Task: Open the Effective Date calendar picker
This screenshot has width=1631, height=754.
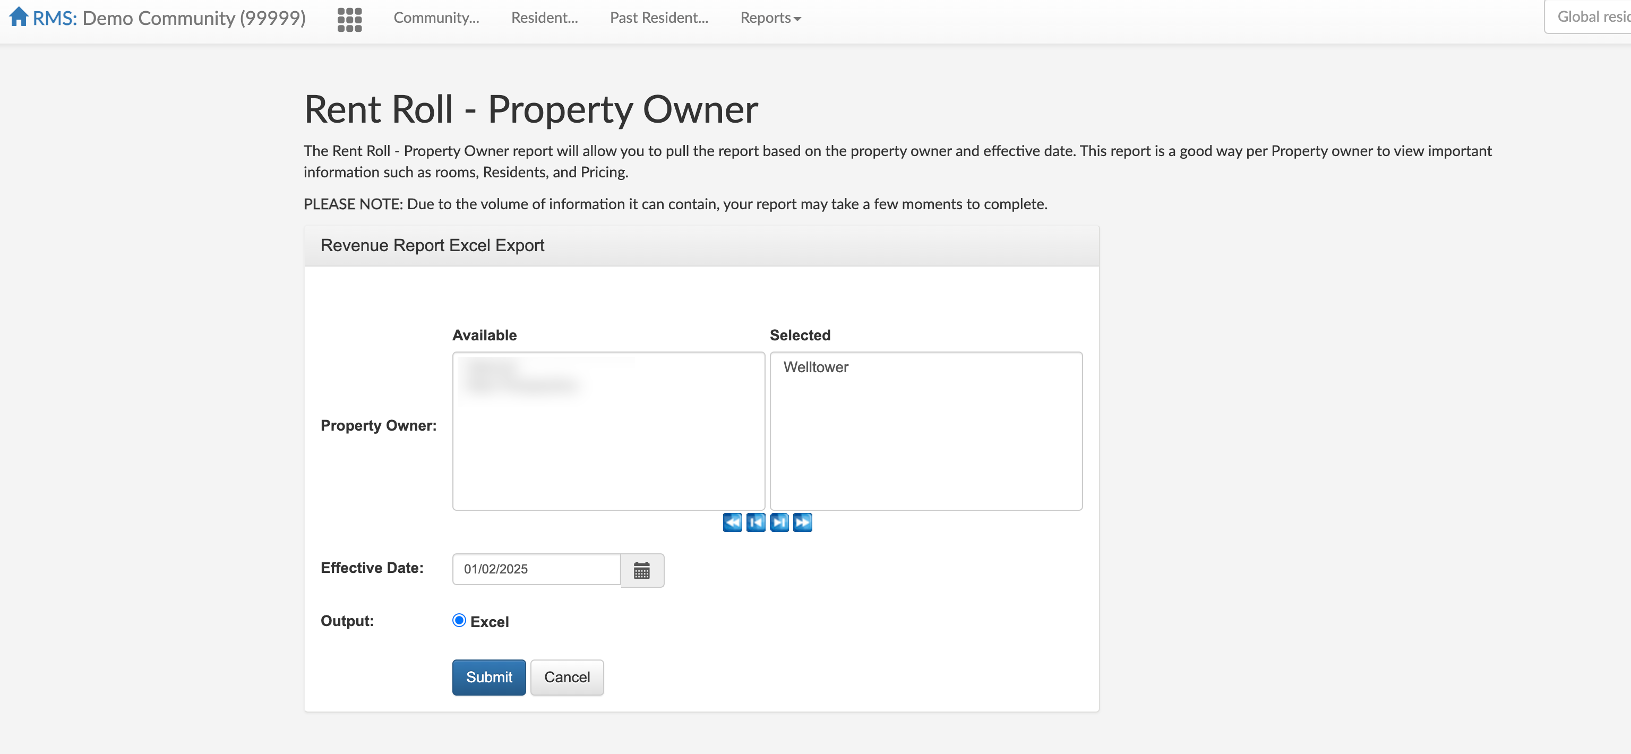Action: [x=641, y=570]
